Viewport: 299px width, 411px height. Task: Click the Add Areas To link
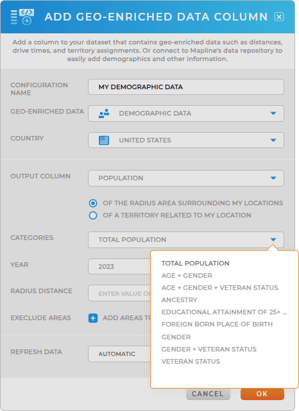tap(126, 318)
